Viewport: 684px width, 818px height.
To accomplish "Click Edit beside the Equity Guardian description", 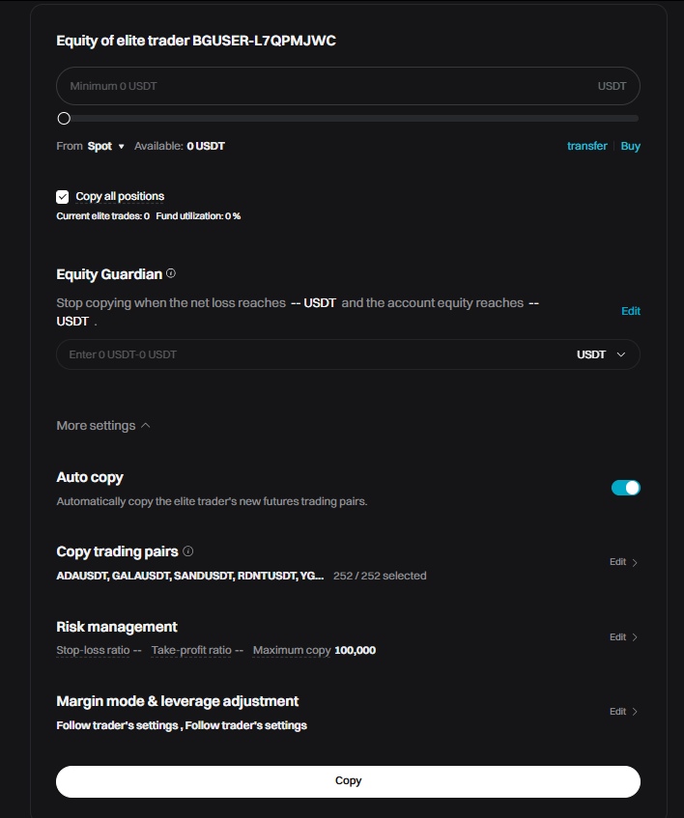I will [631, 311].
